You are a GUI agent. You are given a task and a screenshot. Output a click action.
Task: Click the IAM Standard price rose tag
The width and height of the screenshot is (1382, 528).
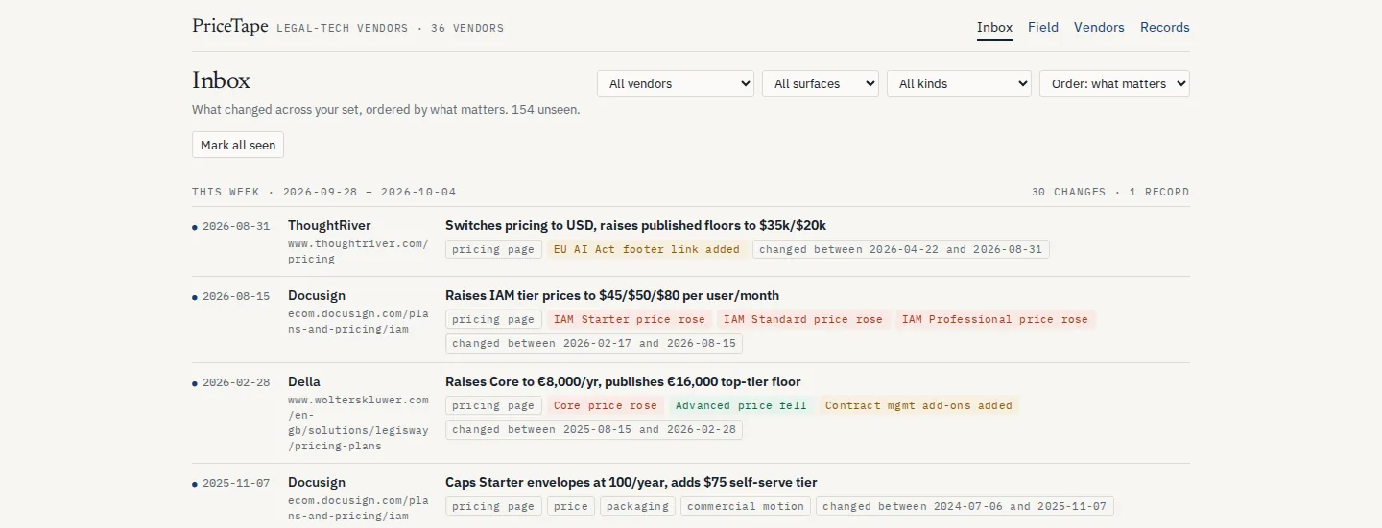pyautogui.click(x=802, y=319)
